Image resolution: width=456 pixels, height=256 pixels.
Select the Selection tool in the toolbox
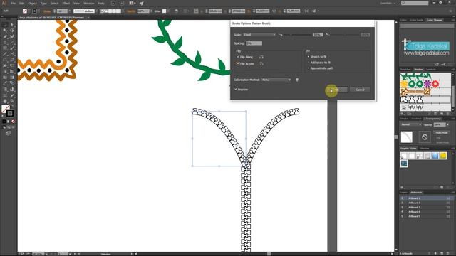(x=5, y=25)
